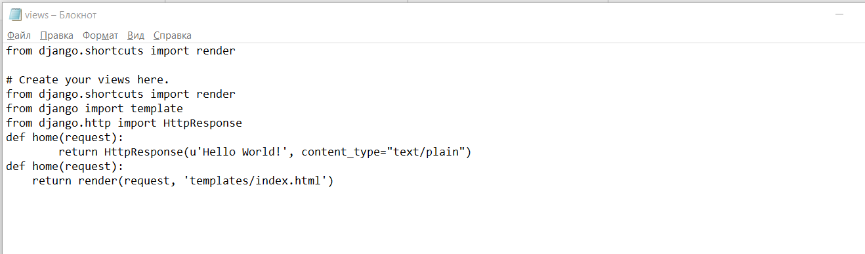The height and width of the screenshot is (254, 865).
Task: Open the Справка menu
Action: click(173, 35)
